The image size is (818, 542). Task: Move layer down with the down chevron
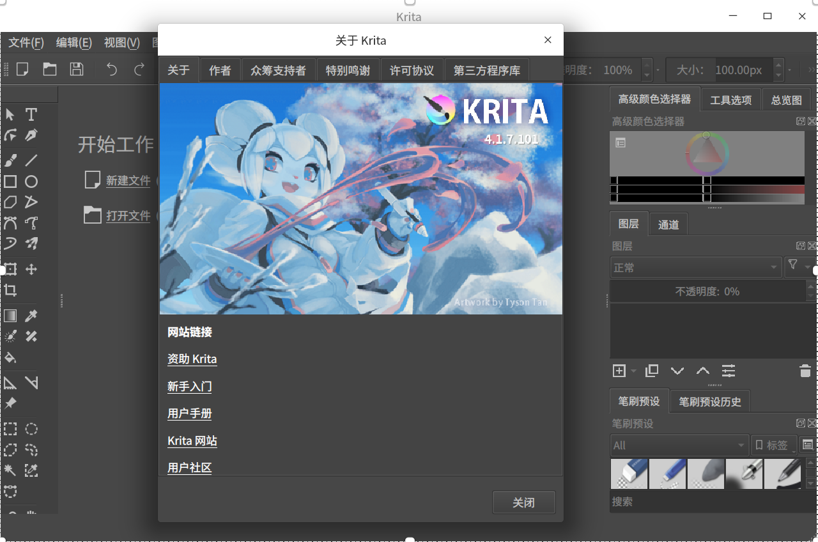[x=677, y=371]
